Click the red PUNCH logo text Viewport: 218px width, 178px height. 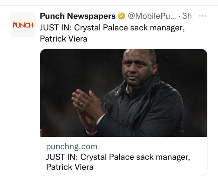pyautogui.click(x=23, y=25)
